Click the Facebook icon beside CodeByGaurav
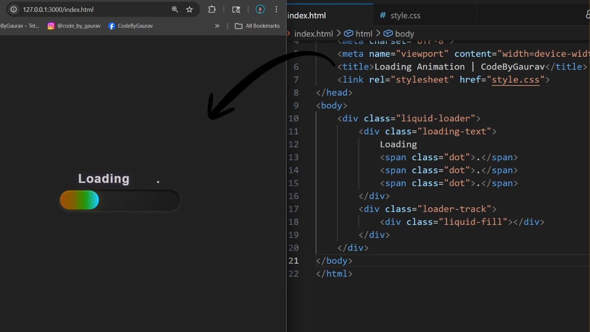Screen dimensions: 590x332 112,26
